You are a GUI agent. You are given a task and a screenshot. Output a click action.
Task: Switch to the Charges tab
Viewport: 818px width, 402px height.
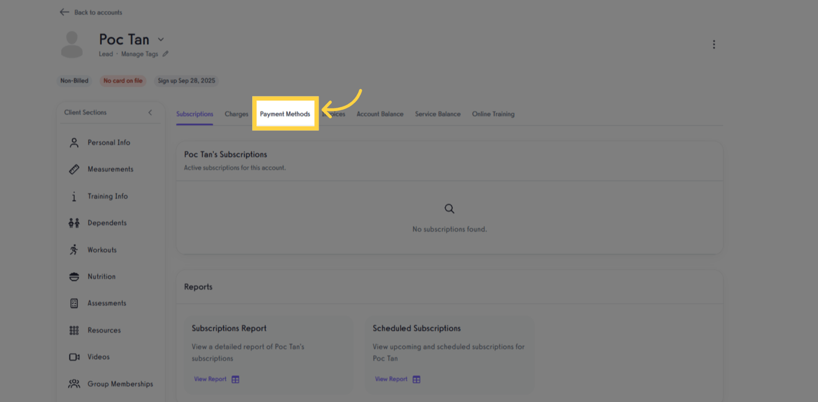tap(236, 114)
